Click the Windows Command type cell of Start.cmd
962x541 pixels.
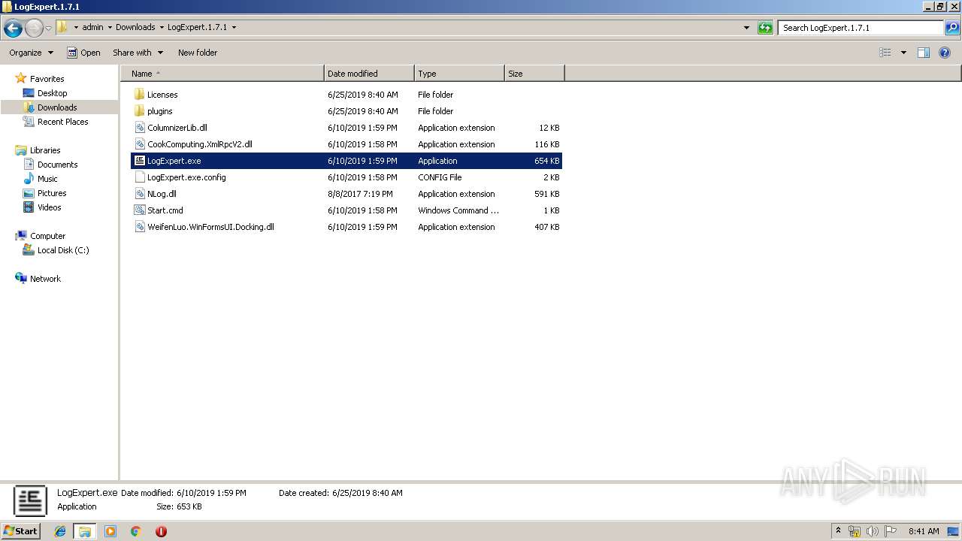[458, 210]
